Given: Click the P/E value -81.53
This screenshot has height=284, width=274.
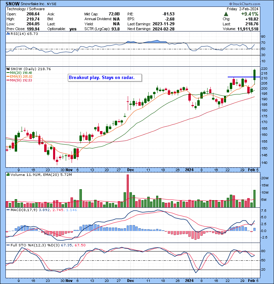Looking at the screenshot, I should pos(169,14).
